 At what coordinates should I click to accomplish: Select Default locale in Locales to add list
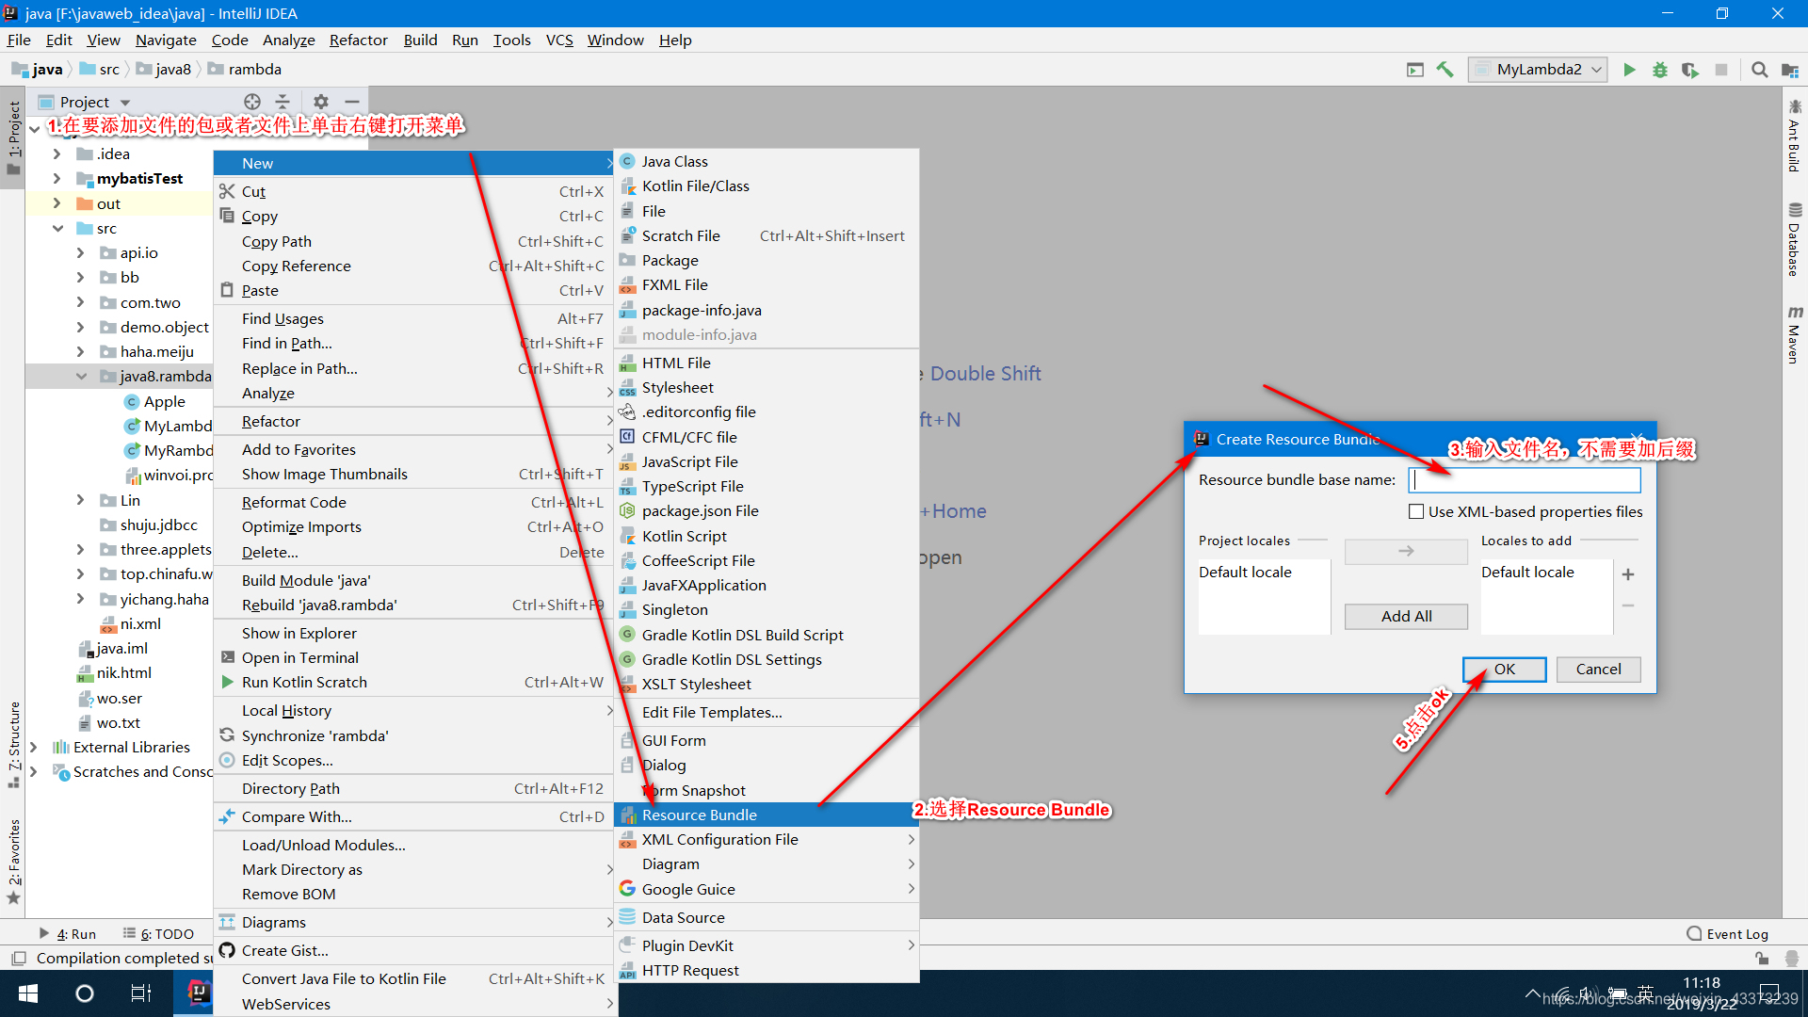coord(1527,573)
